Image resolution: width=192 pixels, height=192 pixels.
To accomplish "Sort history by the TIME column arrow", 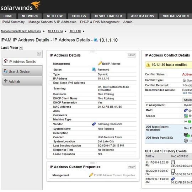I will coord(153,157).
